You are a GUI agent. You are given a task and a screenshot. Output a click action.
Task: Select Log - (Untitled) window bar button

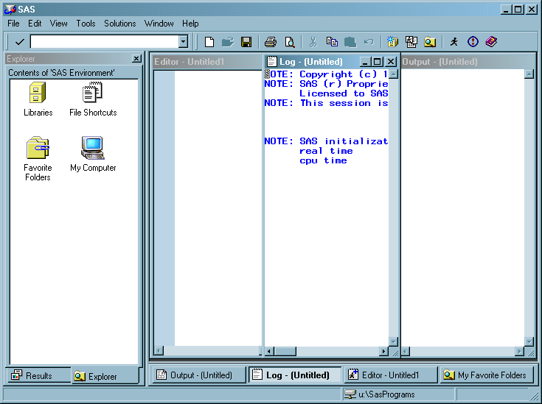295,375
